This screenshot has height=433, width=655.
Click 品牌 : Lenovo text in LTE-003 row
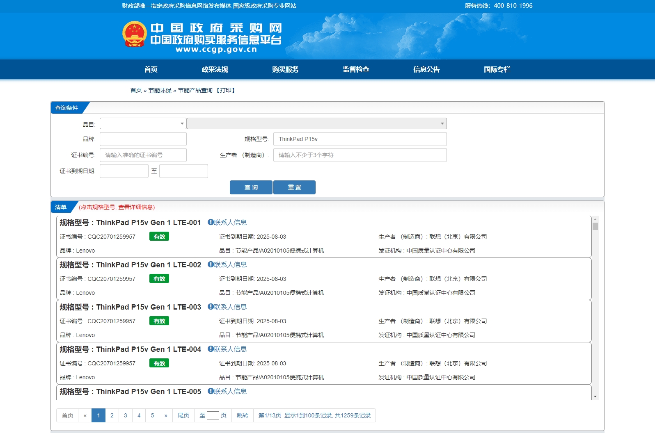77,335
